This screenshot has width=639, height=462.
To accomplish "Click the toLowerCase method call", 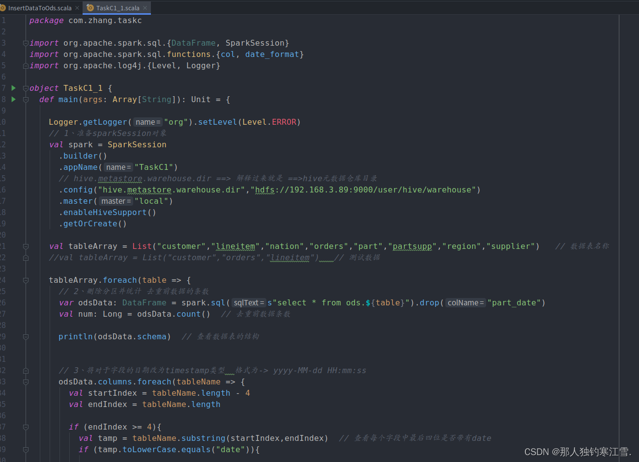I will (149, 450).
